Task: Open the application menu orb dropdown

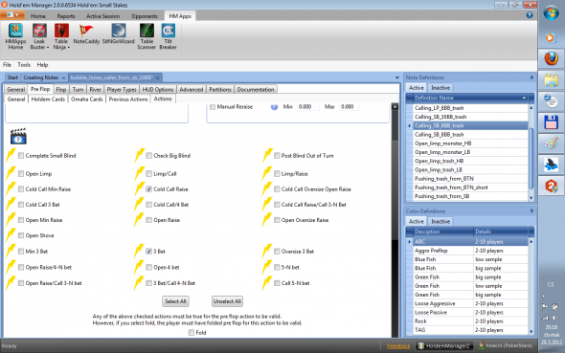Action: (x=12, y=15)
